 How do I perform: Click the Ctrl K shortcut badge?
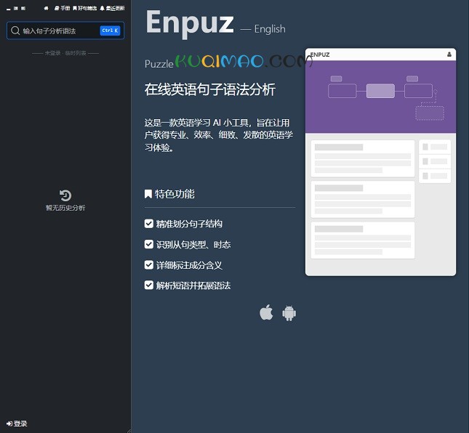click(x=110, y=31)
